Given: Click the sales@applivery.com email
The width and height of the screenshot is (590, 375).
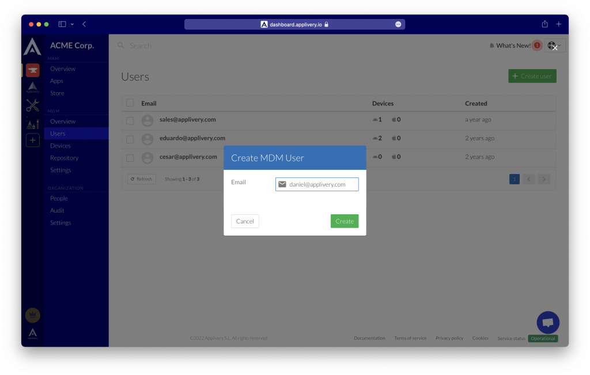Looking at the screenshot, I should coord(188,120).
